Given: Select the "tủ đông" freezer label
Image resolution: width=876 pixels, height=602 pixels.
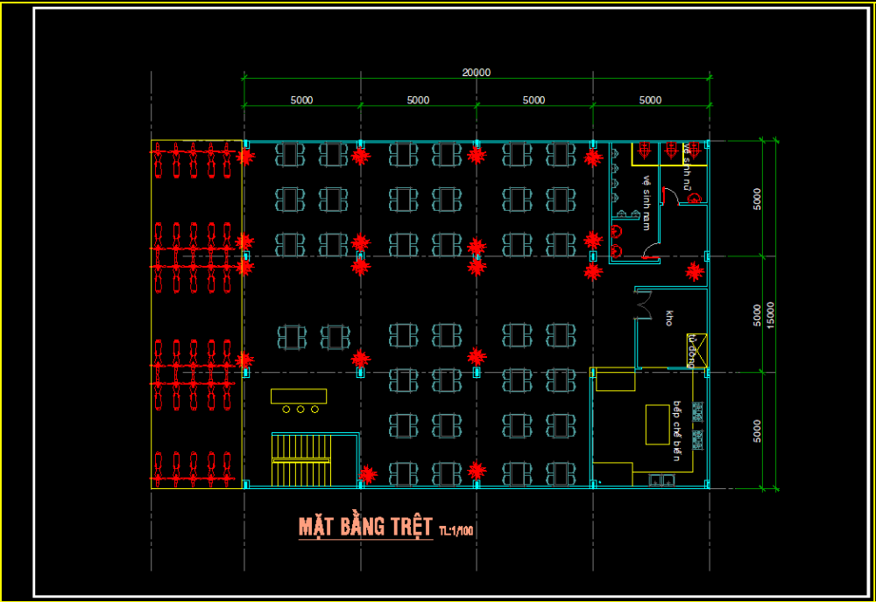Looking at the screenshot, I should 692,351.
